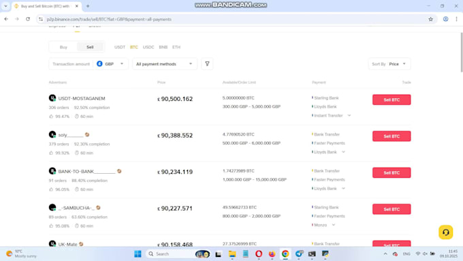
Task: Open Opera browser from the taskbar
Action: (259, 254)
